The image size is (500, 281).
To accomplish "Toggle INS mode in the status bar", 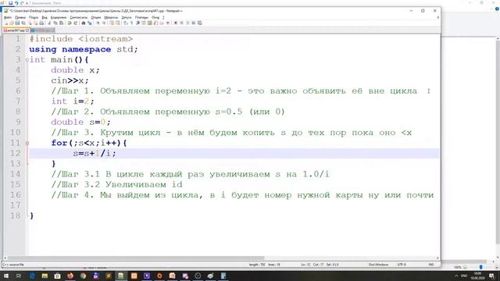I will 431,265.
